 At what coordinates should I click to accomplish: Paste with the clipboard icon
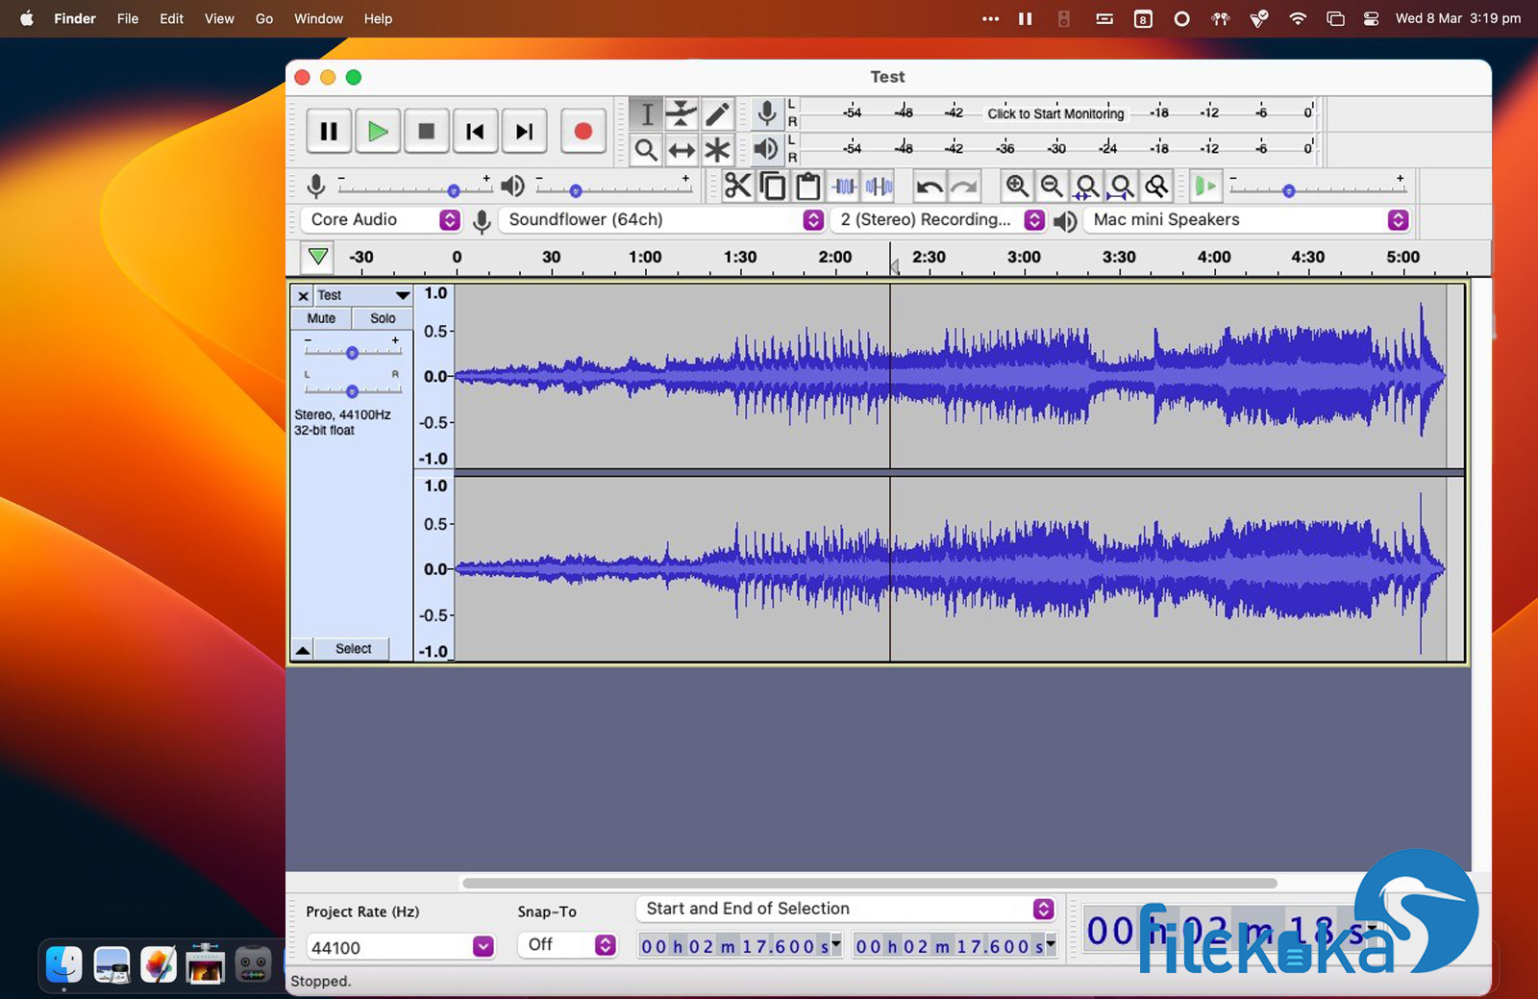click(x=808, y=186)
